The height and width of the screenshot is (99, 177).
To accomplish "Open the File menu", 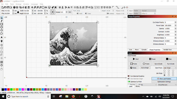I will pyautogui.click(x=2, y=4).
